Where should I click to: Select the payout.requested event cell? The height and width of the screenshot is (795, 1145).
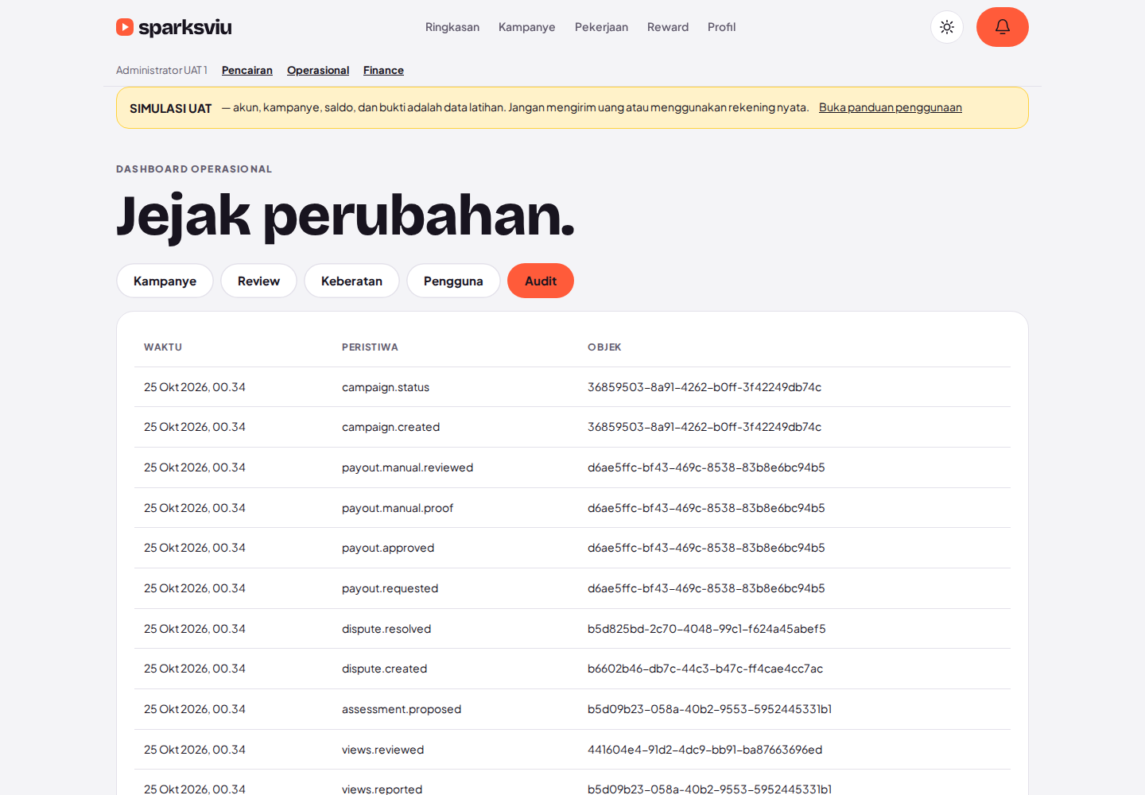click(390, 588)
